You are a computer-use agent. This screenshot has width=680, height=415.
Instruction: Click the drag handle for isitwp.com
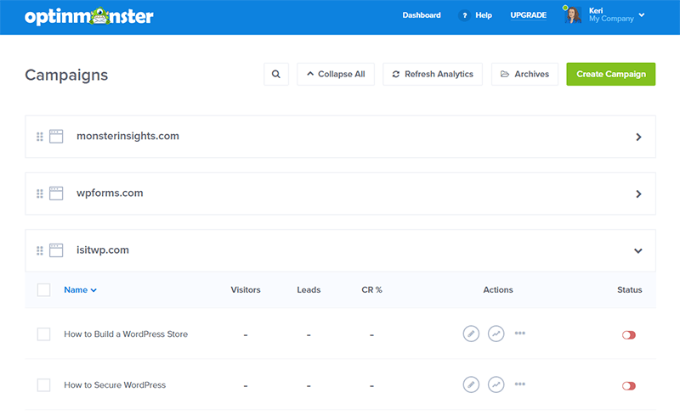40,251
